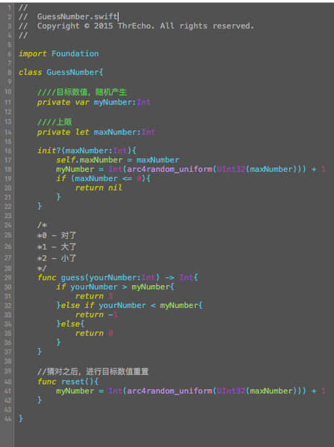Click line number 8 in the gutter

(9, 73)
